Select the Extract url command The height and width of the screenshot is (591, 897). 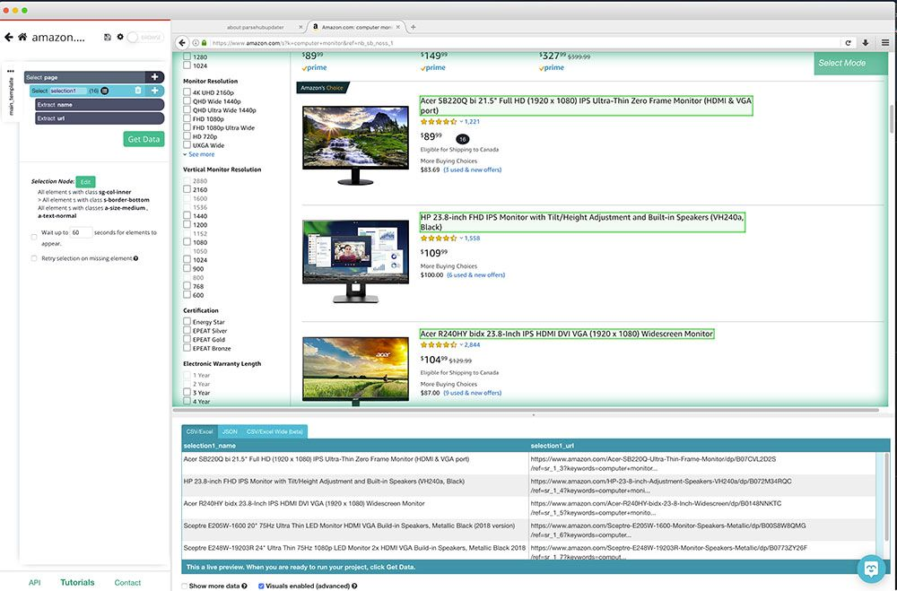click(x=100, y=118)
